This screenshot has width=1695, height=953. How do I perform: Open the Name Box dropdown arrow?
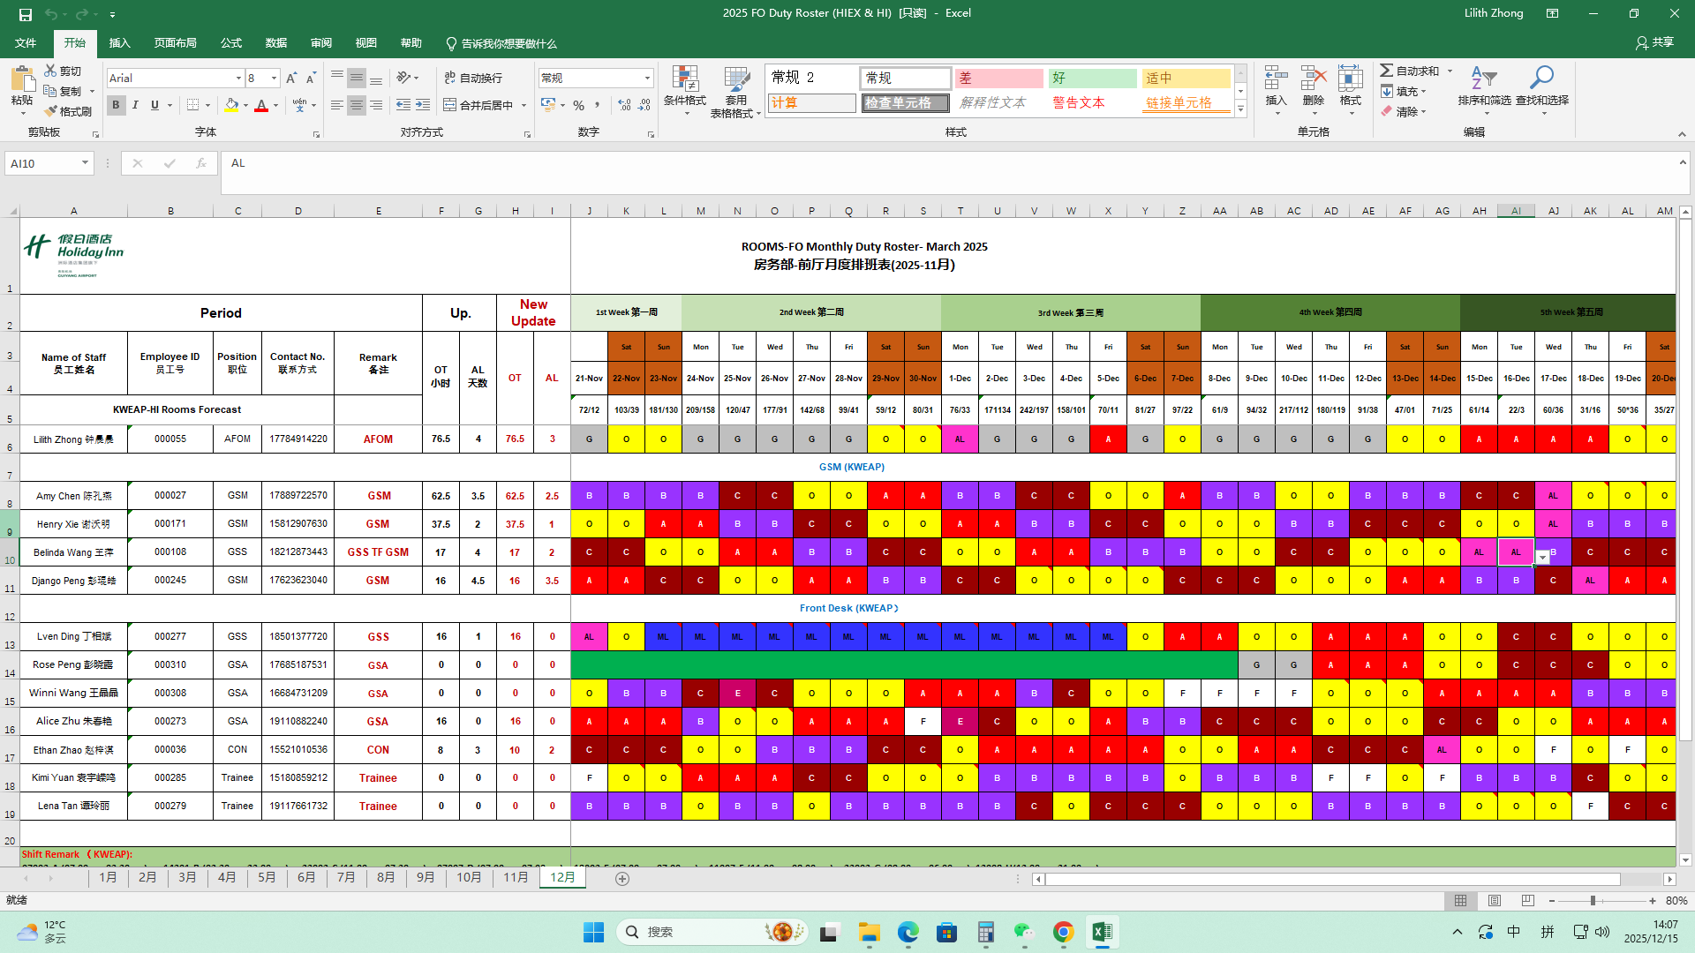point(85,163)
